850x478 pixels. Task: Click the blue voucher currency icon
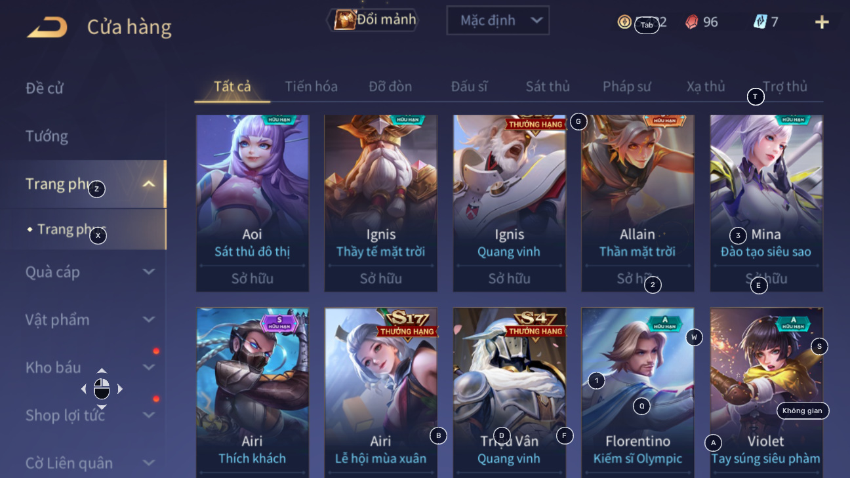(760, 22)
